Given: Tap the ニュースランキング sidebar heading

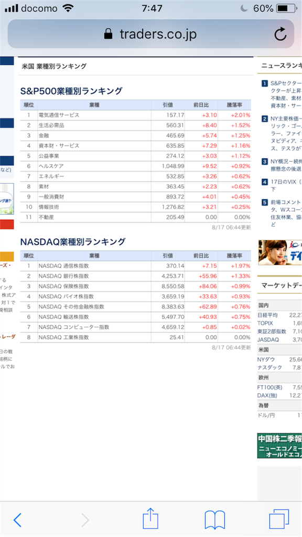Looking at the screenshot, I should 282,66.
